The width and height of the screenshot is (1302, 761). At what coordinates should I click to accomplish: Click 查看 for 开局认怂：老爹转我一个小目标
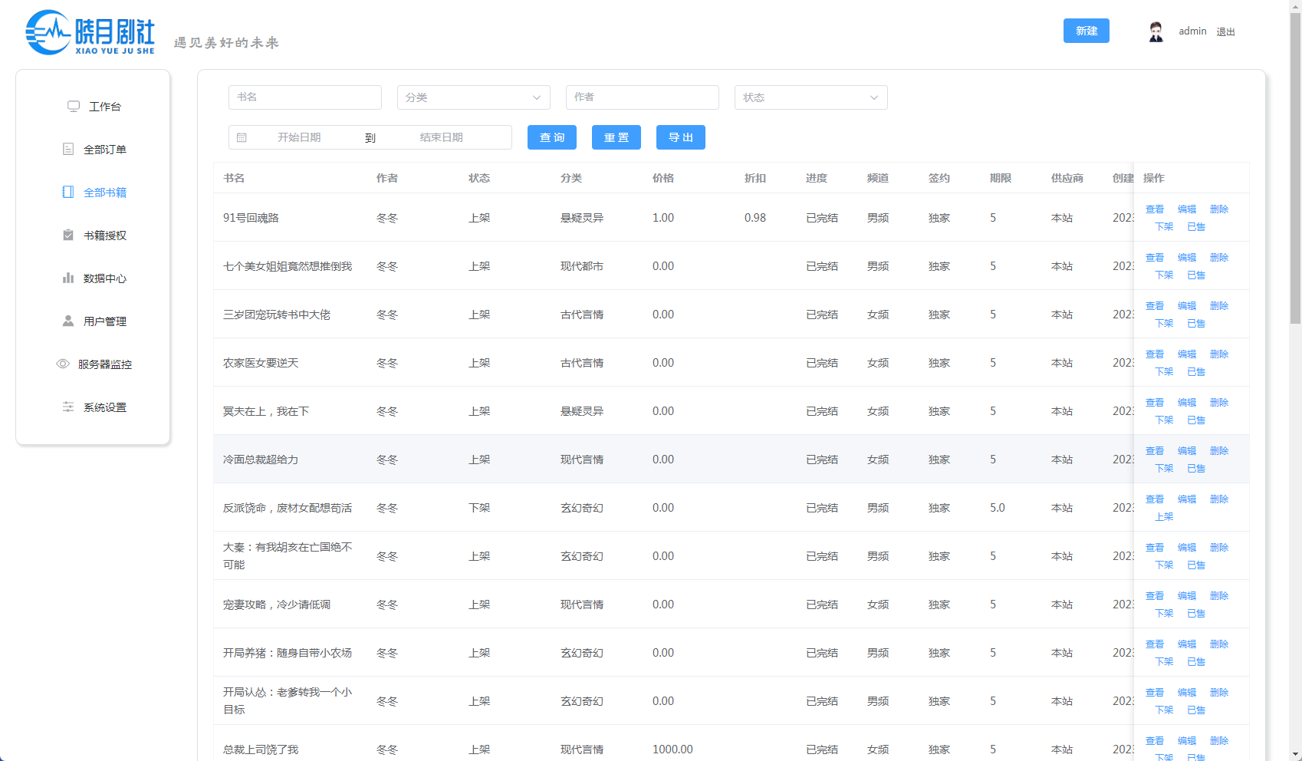click(x=1155, y=692)
